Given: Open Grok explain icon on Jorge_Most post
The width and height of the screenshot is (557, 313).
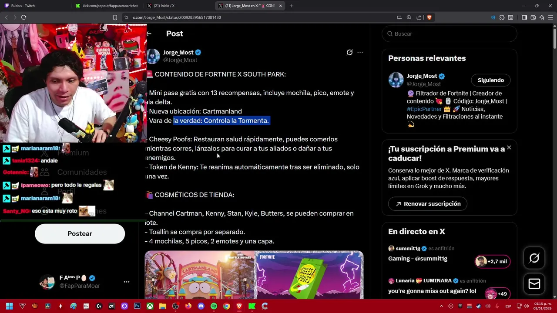Looking at the screenshot, I should [x=349, y=52].
